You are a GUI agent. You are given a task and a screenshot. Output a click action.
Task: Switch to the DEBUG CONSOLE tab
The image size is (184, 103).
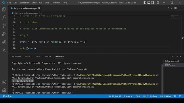44,57
